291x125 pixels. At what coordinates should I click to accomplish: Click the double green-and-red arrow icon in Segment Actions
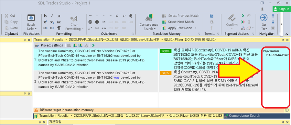[x=243, y=22]
